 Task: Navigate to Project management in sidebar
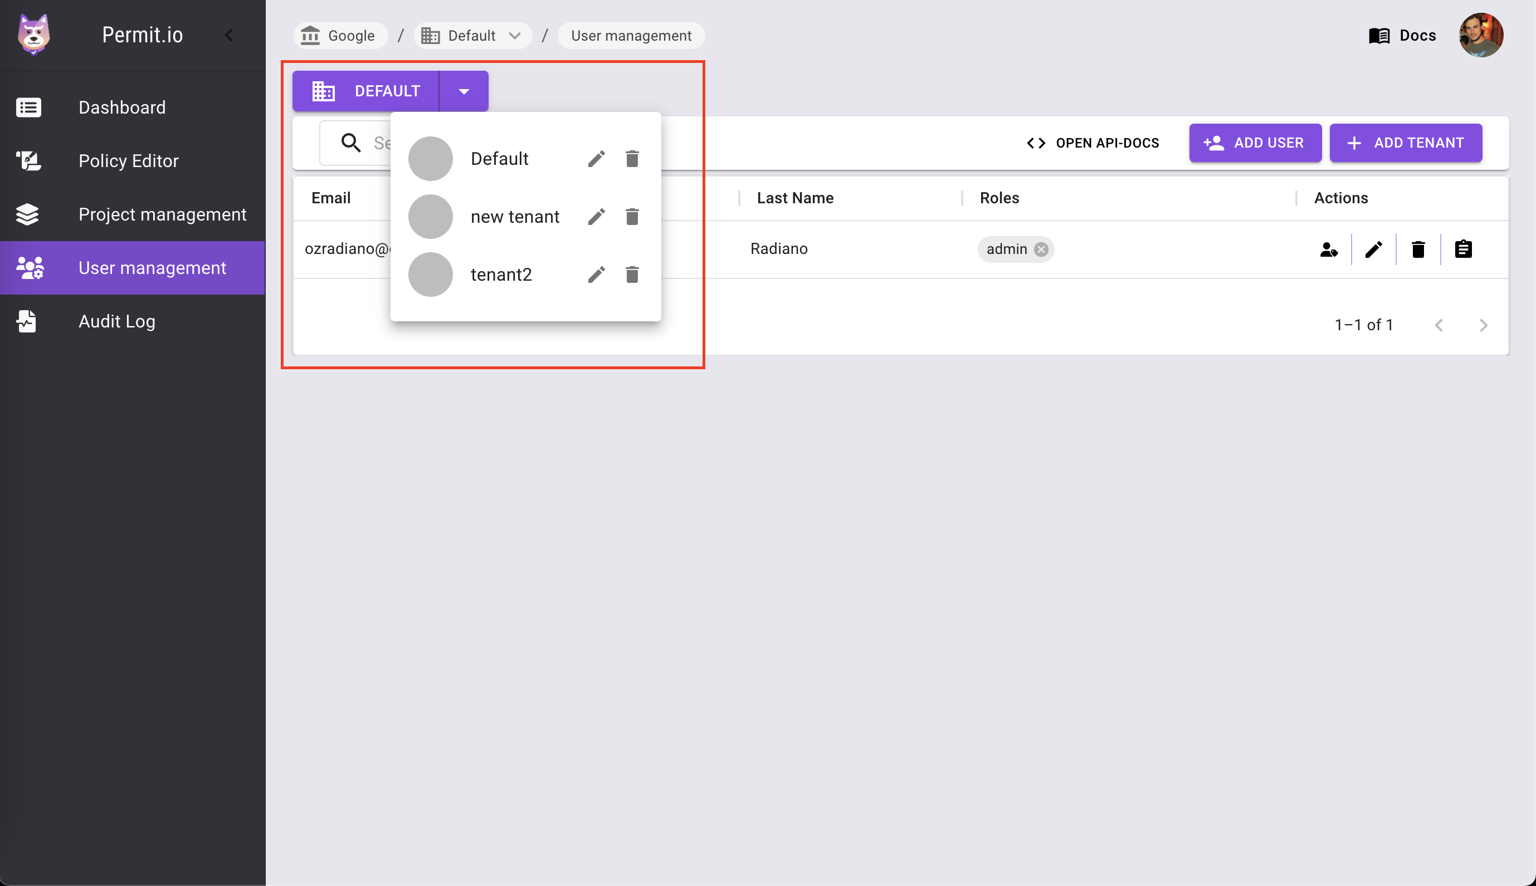(x=162, y=214)
